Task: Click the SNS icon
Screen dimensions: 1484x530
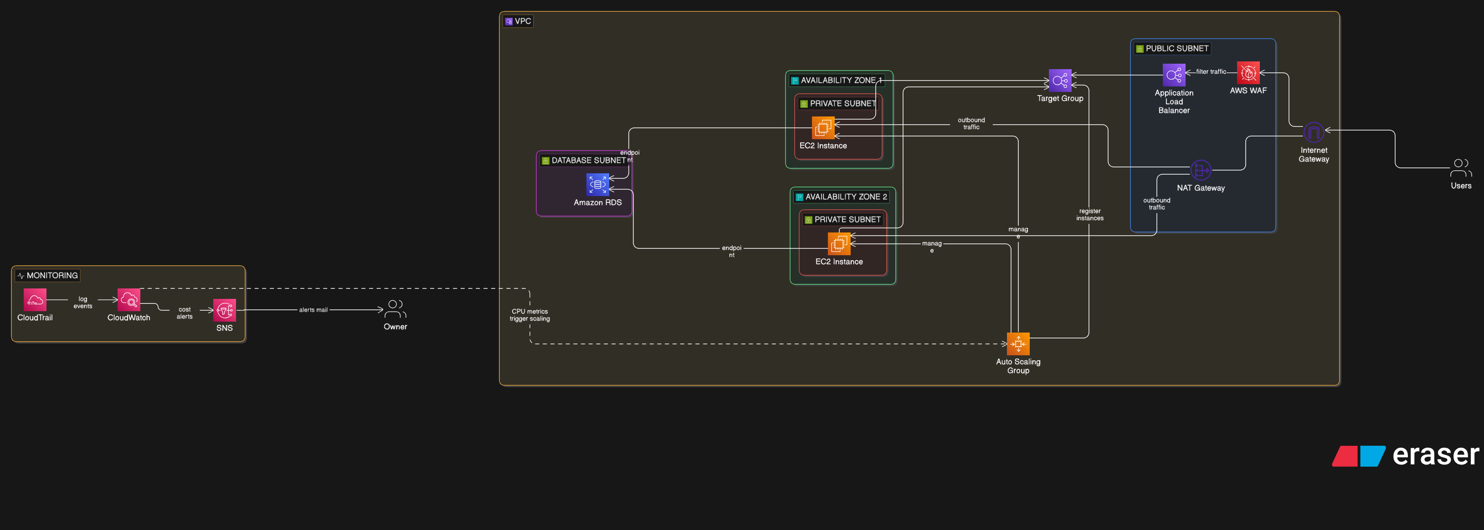Action: (224, 311)
